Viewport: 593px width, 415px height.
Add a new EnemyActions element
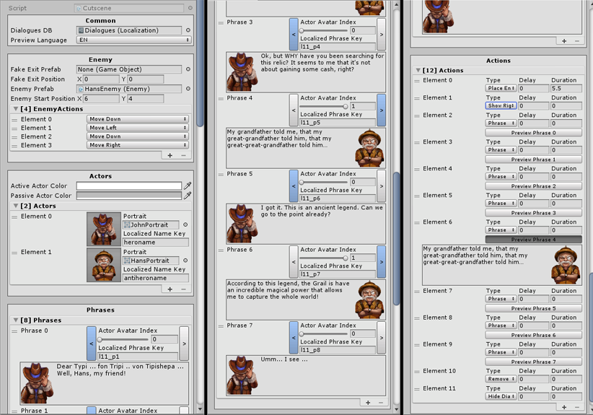click(170, 155)
